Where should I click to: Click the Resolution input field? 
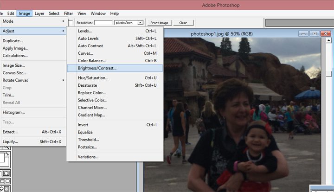103,23
